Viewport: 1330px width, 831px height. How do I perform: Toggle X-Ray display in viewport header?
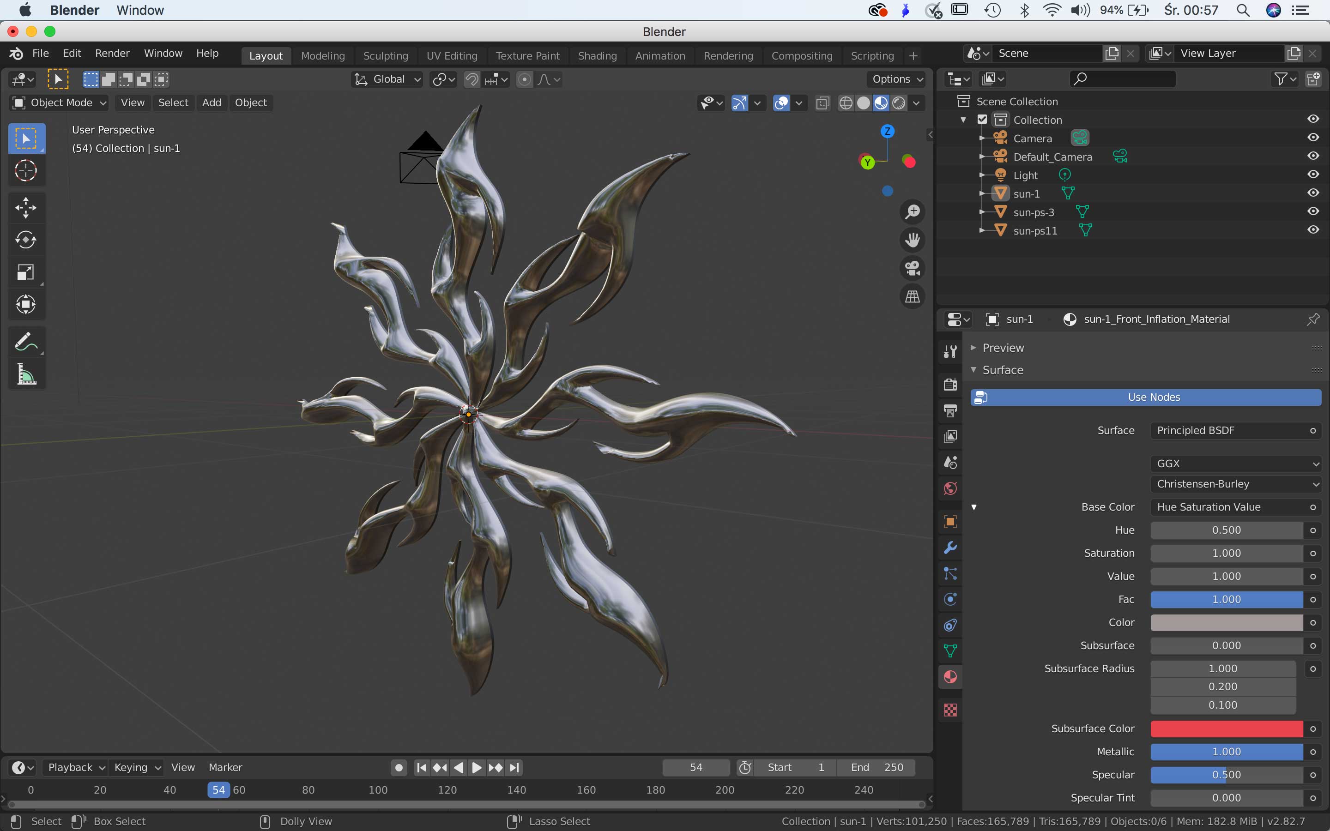822,103
